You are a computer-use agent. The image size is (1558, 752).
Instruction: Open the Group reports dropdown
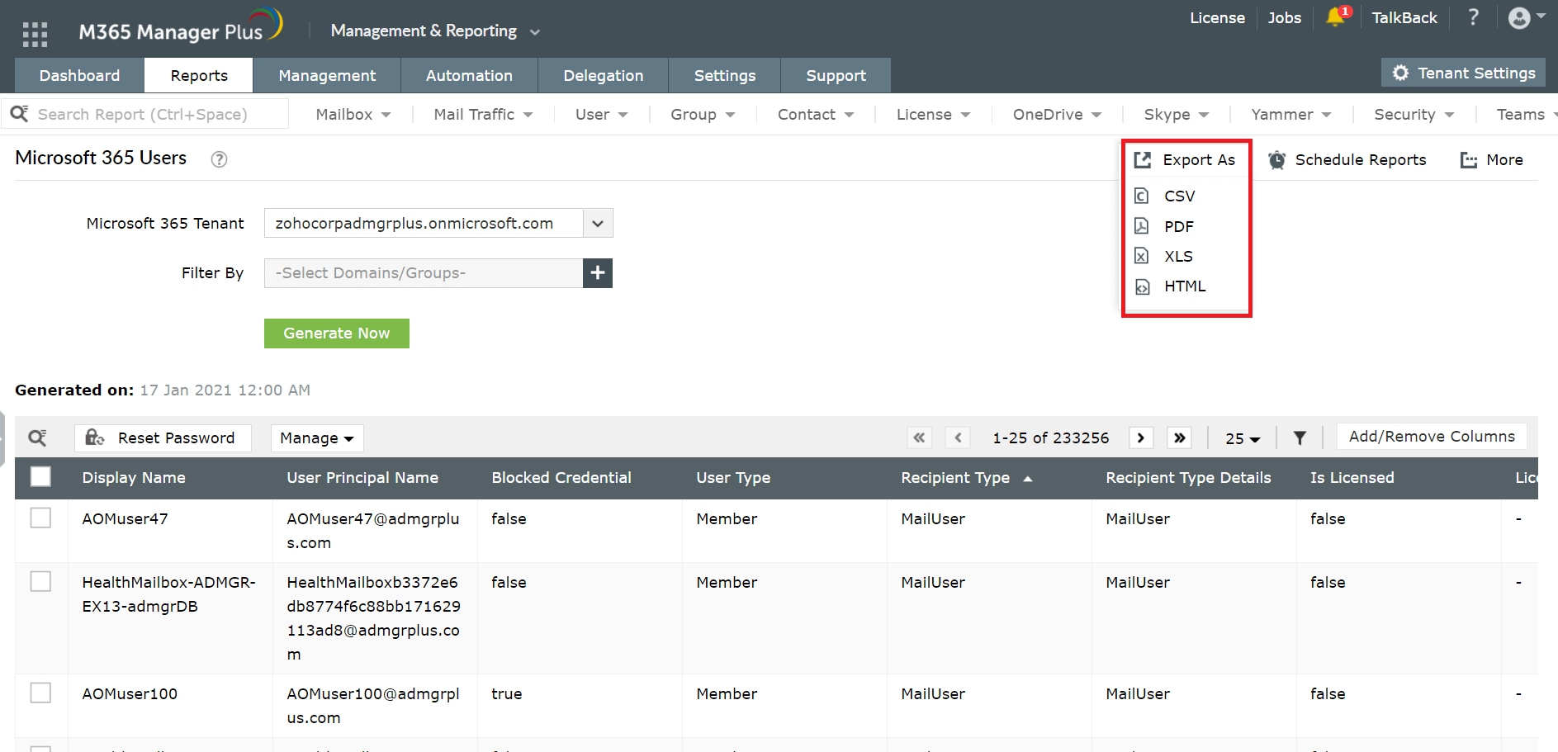pos(703,115)
